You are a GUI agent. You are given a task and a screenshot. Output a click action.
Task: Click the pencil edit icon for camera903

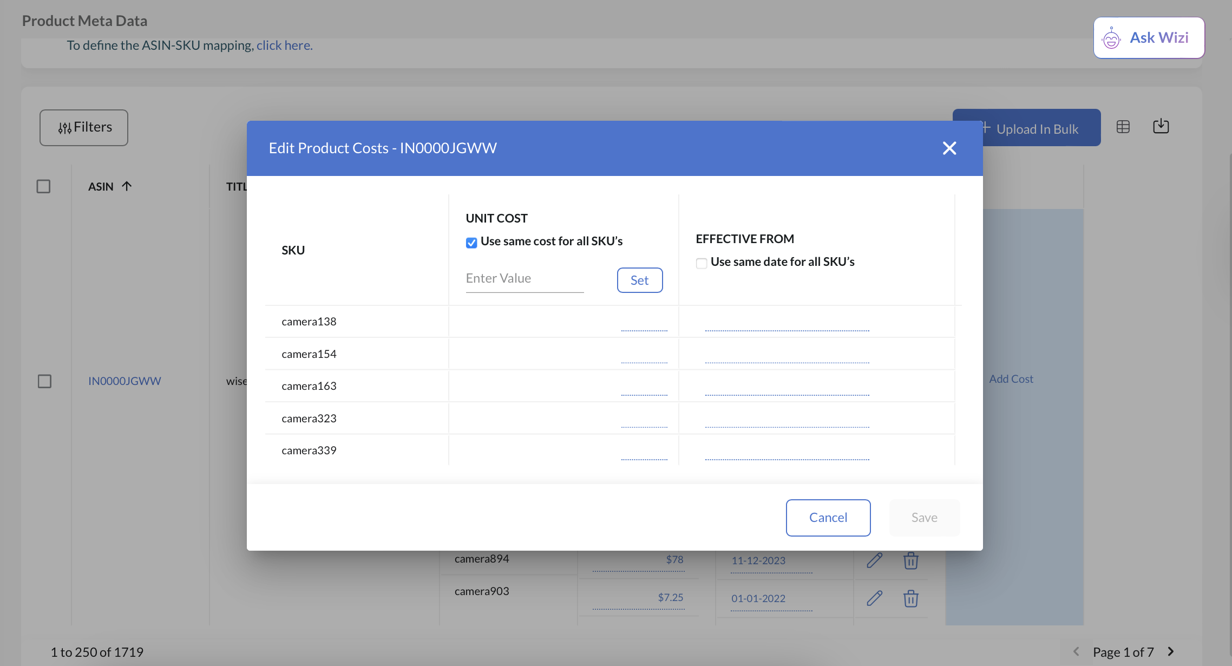coord(874,598)
